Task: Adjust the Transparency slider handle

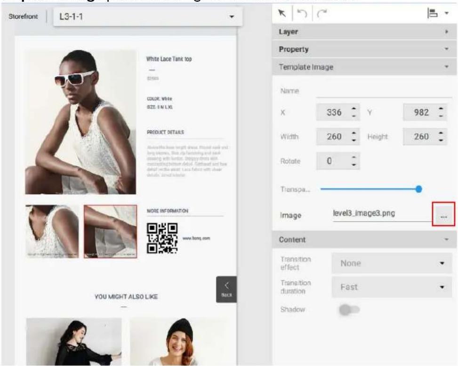Action: [x=418, y=189]
